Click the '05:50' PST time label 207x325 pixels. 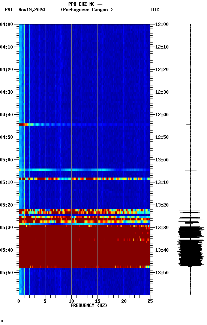[x=6, y=273]
